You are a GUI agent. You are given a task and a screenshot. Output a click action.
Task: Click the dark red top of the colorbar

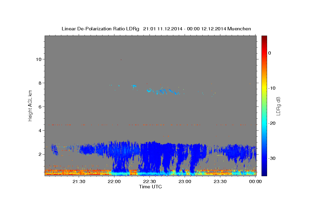point(264,38)
